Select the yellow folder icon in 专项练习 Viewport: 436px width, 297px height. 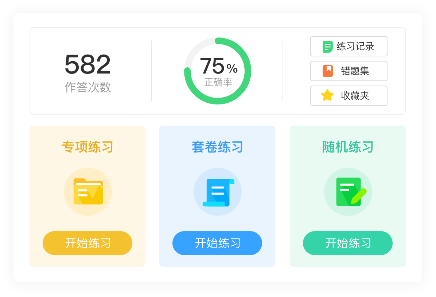click(88, 191)
